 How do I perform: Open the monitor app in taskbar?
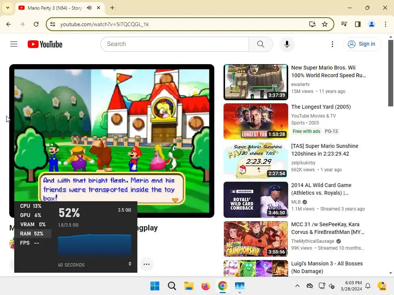point(239,286)
